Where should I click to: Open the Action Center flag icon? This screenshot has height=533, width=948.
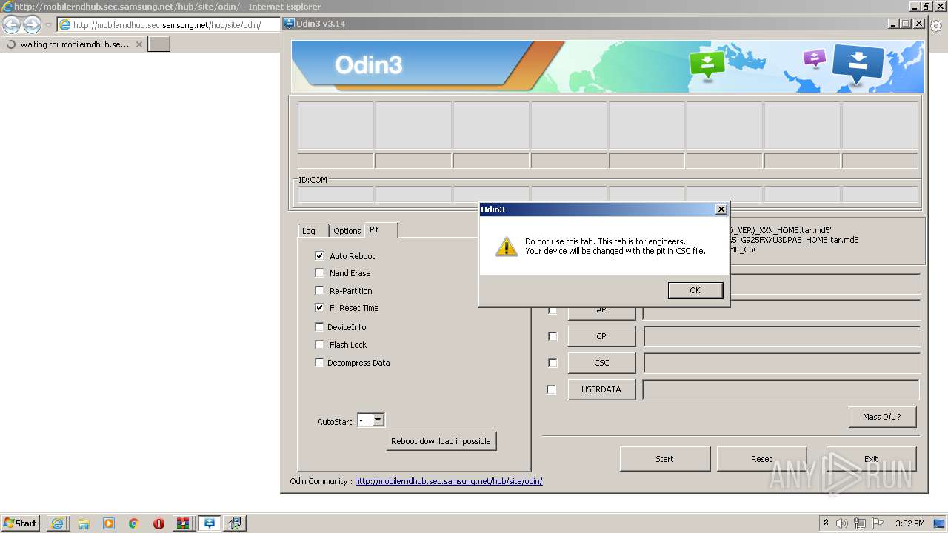click(878, 523)
